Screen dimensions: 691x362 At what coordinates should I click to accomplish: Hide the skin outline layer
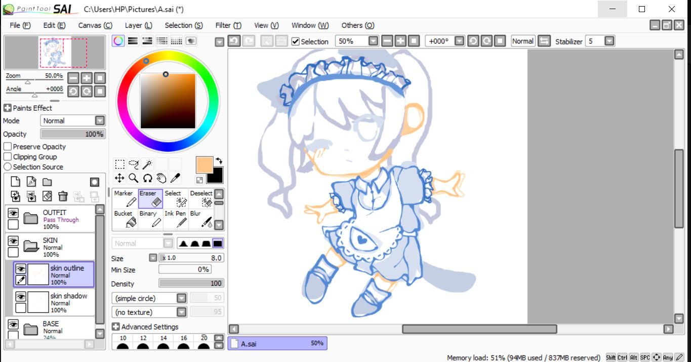click(21, 269)
